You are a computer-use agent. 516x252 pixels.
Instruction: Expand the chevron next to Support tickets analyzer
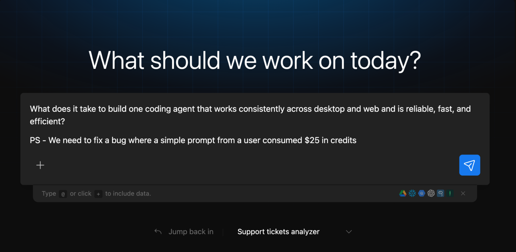[x=349, y=231]
